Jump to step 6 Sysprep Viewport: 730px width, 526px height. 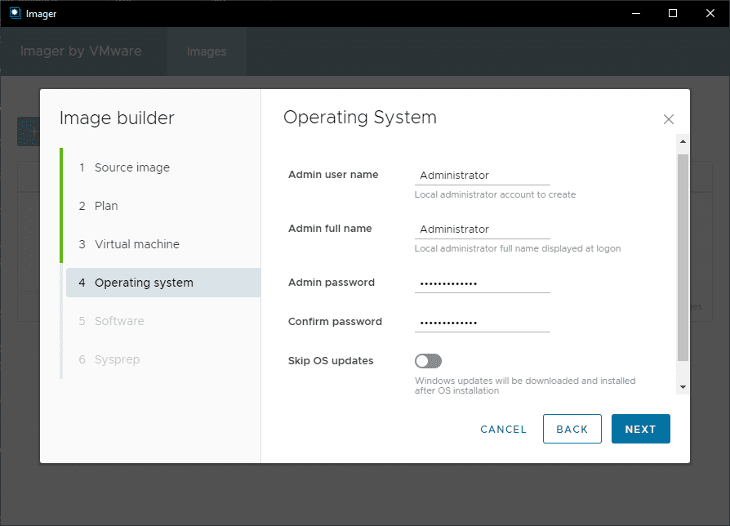click(118, 359)
